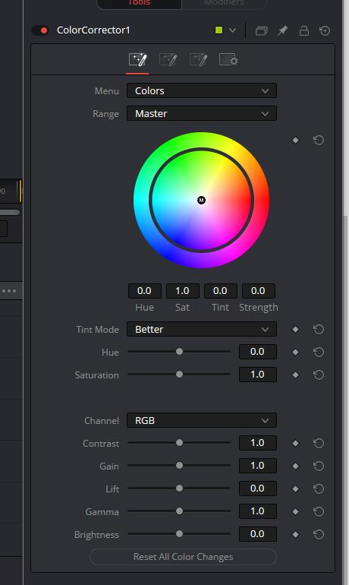Add keyframe for the color wheel
349x585 pixels.
[x=295, y=141]
